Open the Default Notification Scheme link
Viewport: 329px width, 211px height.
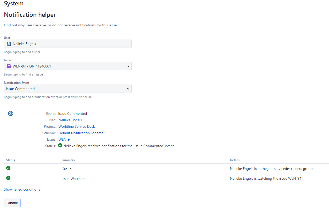click(81, 133)
